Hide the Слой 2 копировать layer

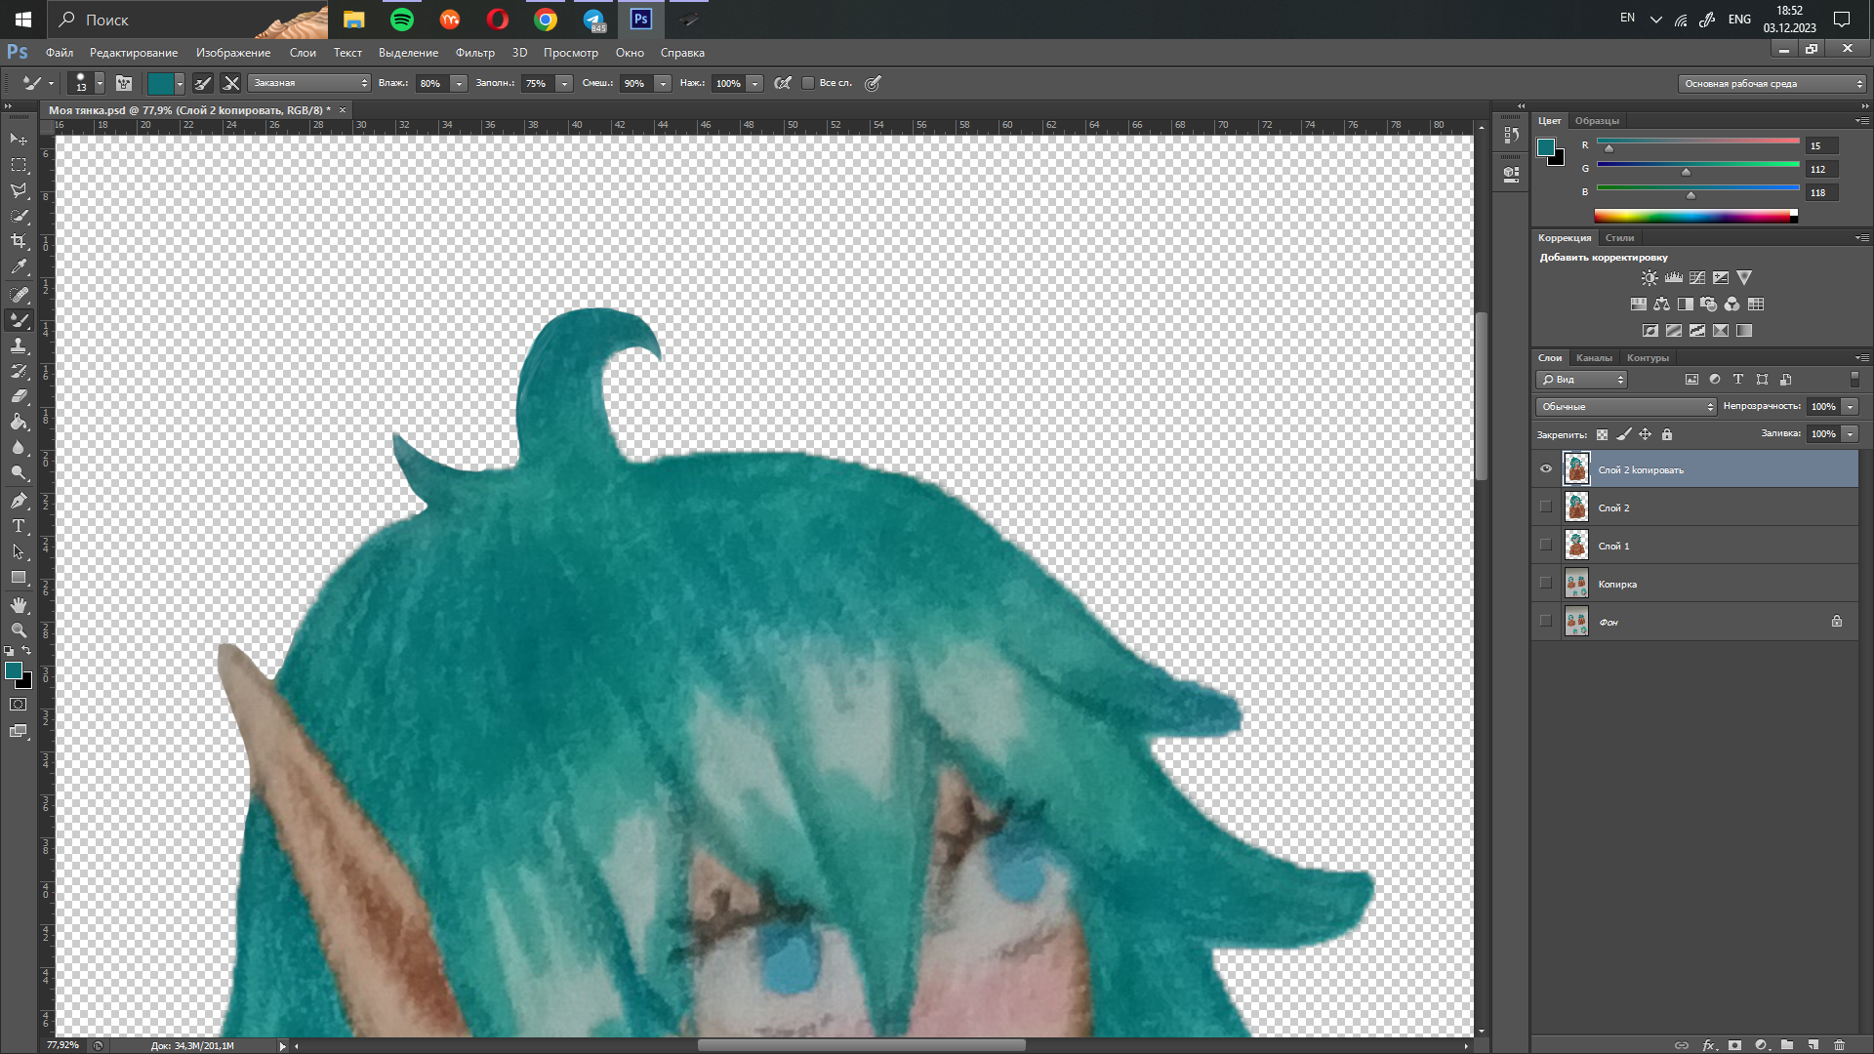(x=1546, y=469)
